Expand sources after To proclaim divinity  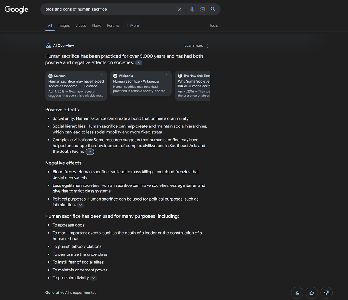93,278
